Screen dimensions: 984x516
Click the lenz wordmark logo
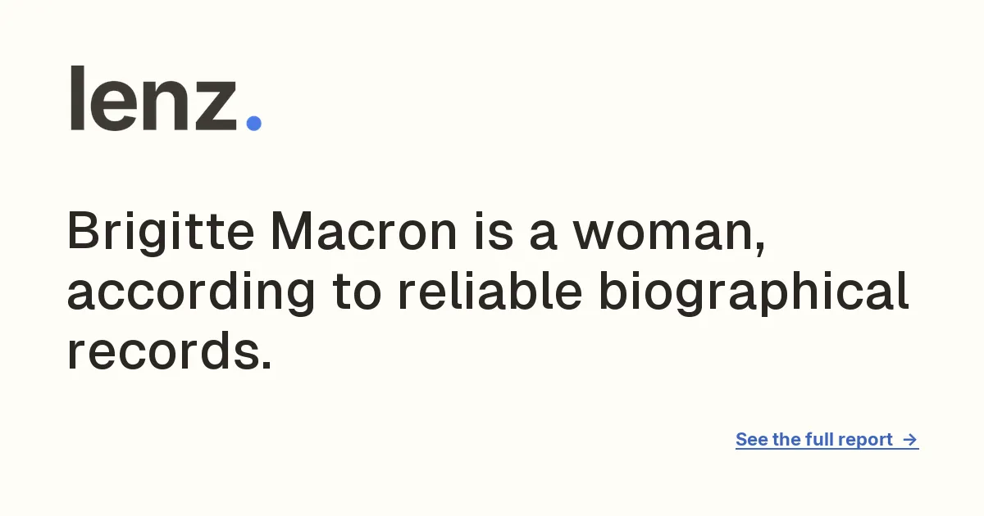tap(166, 98)
